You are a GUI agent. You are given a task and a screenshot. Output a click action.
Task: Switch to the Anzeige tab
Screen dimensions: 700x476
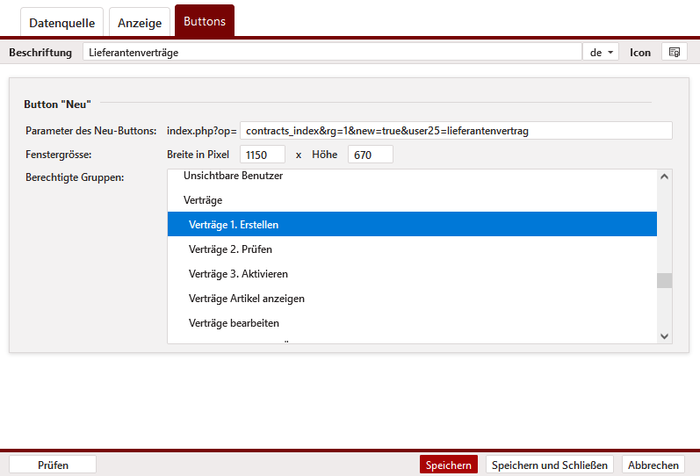click(x=140, y=23)
